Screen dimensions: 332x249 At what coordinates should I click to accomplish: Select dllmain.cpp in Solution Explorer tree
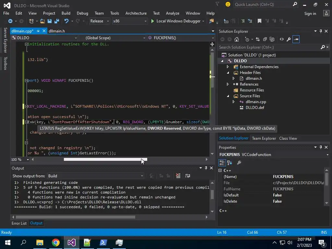(x=256, y=101)
